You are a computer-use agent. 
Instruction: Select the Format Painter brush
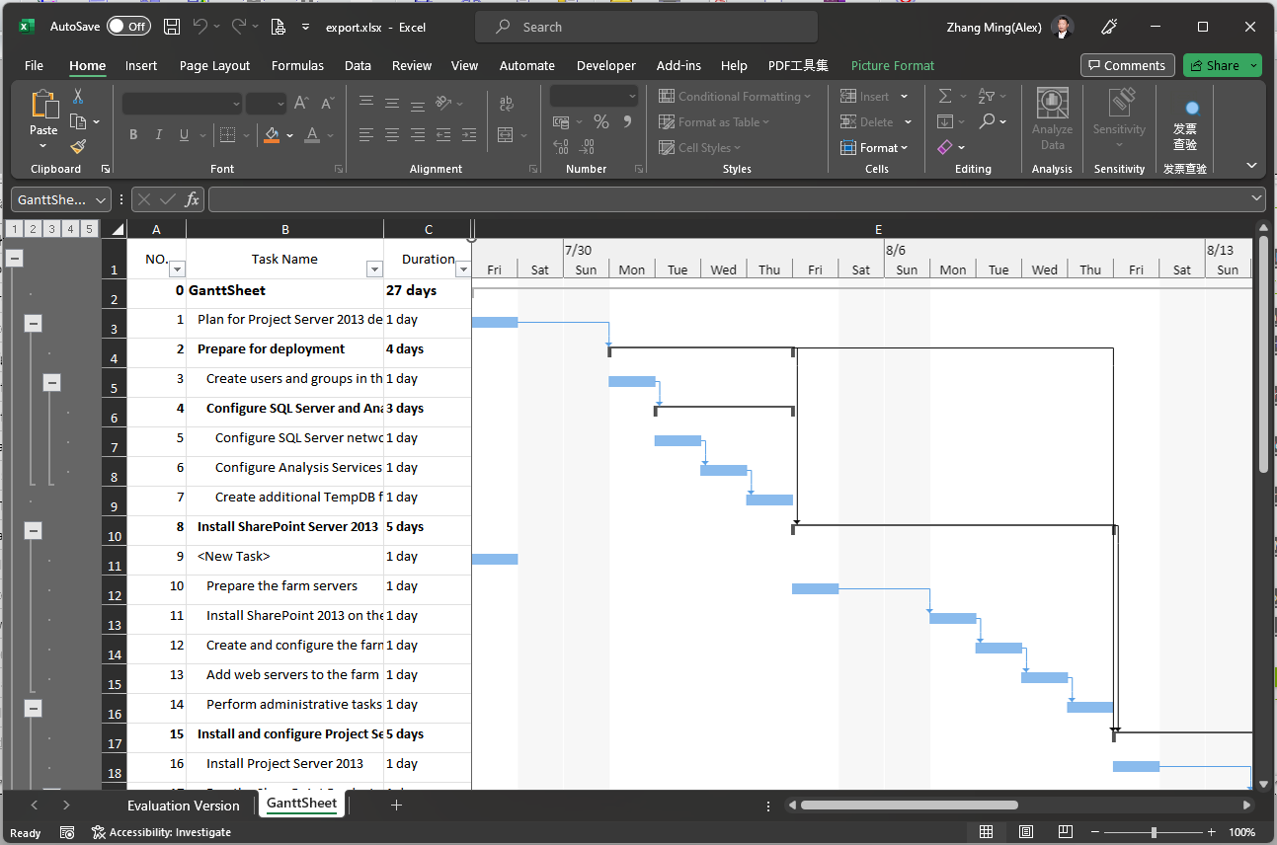pyautogui.click(x=78, y=146)
